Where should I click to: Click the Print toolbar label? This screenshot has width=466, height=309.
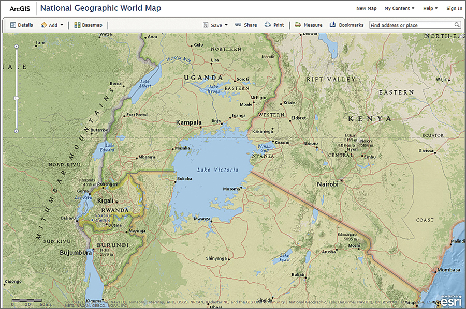279,25
